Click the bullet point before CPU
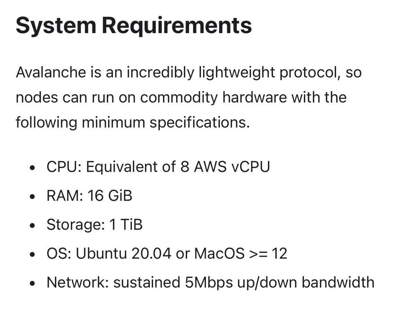This screenshot has width=414, height=311. tap(32, 168)
